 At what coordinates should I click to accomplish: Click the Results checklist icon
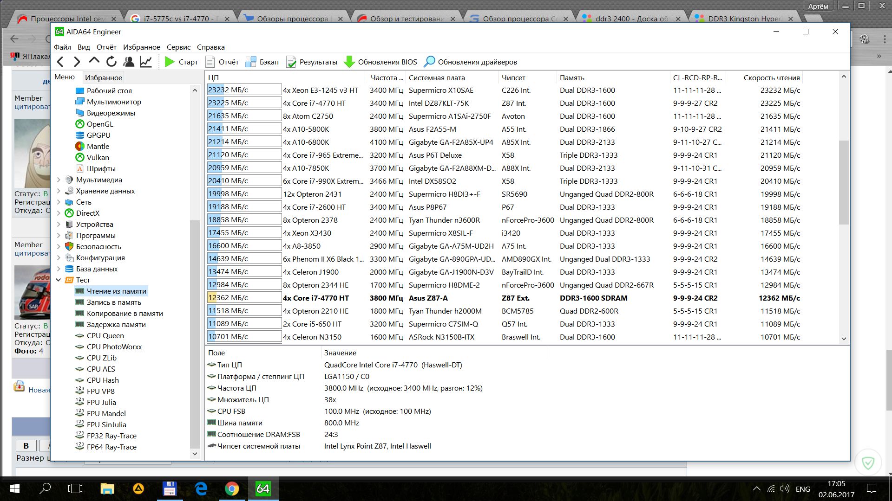291,62
